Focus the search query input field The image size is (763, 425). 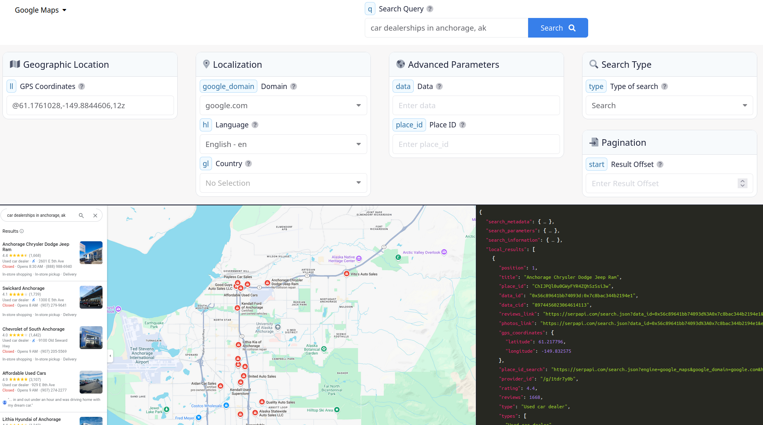click(446, 28)
